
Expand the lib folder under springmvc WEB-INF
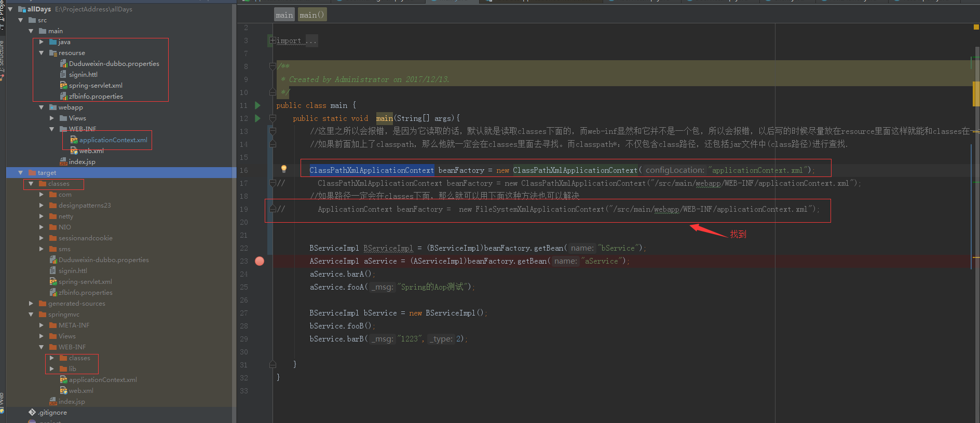click(x=51, y=369)
